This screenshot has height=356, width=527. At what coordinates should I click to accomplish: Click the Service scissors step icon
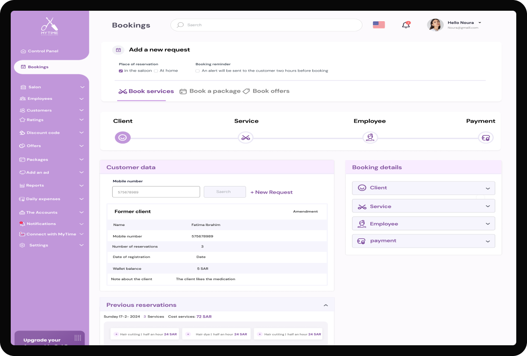[x=246, y=137]
